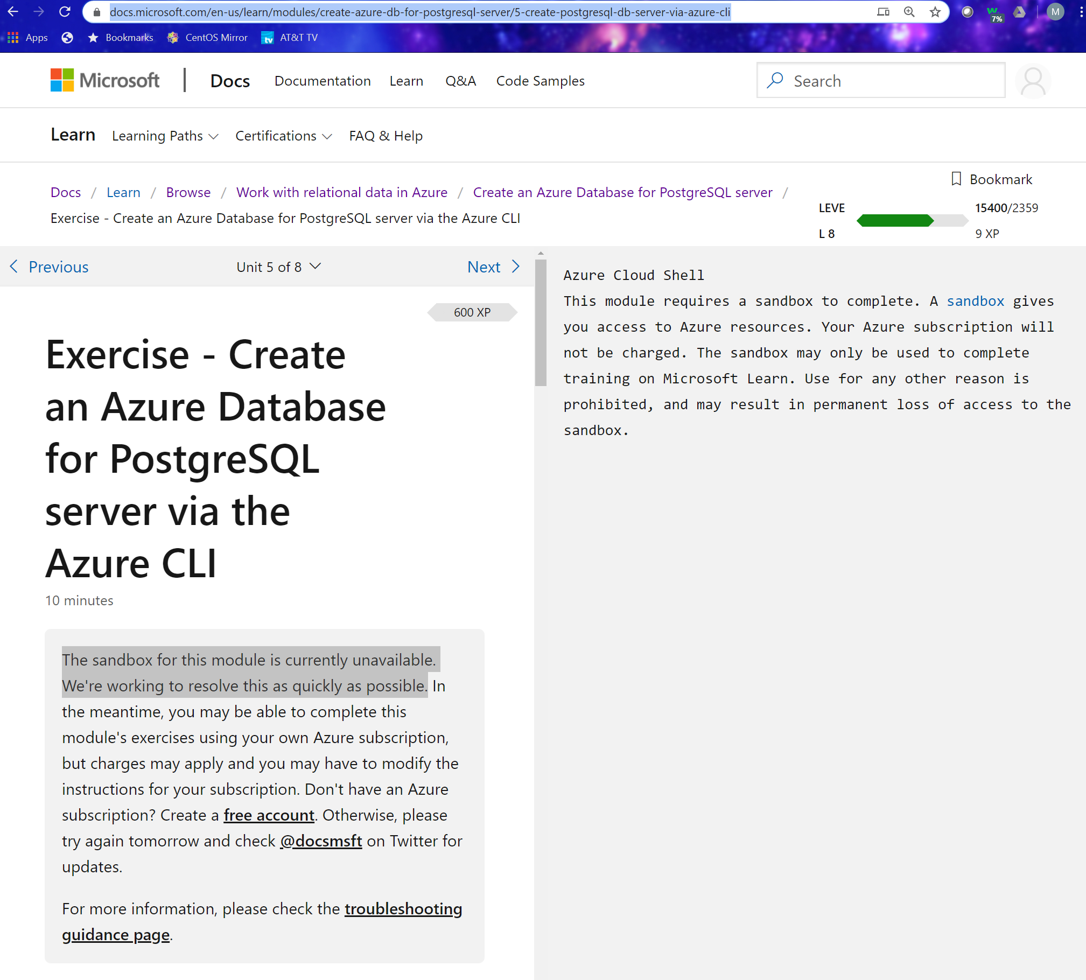Go to the Next unit
Screen dimensions: 1086x980
pos(492,267)
